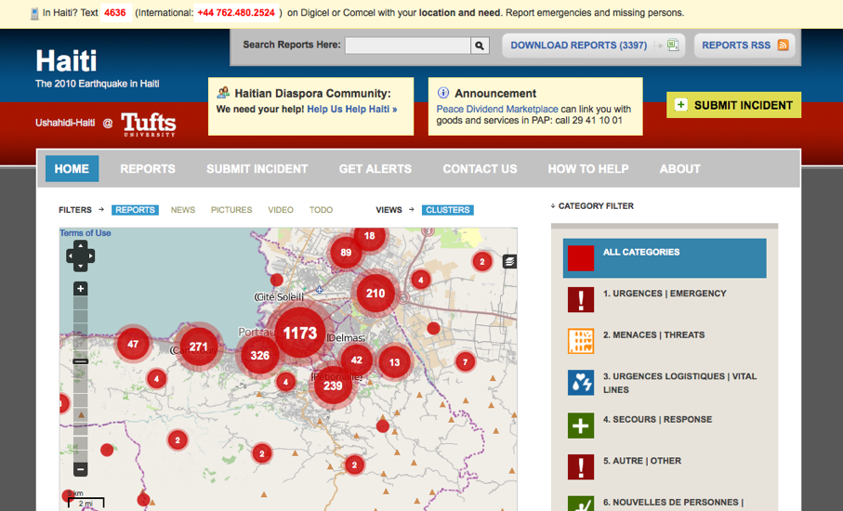The width and height of the screenshot is (843, 511).
Task: Toggle the Todo filter
Action: (x=321, y=210)
